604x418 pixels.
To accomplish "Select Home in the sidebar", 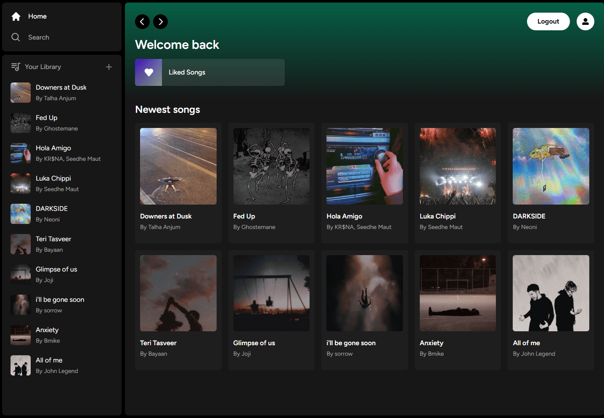I will point(37,16).
